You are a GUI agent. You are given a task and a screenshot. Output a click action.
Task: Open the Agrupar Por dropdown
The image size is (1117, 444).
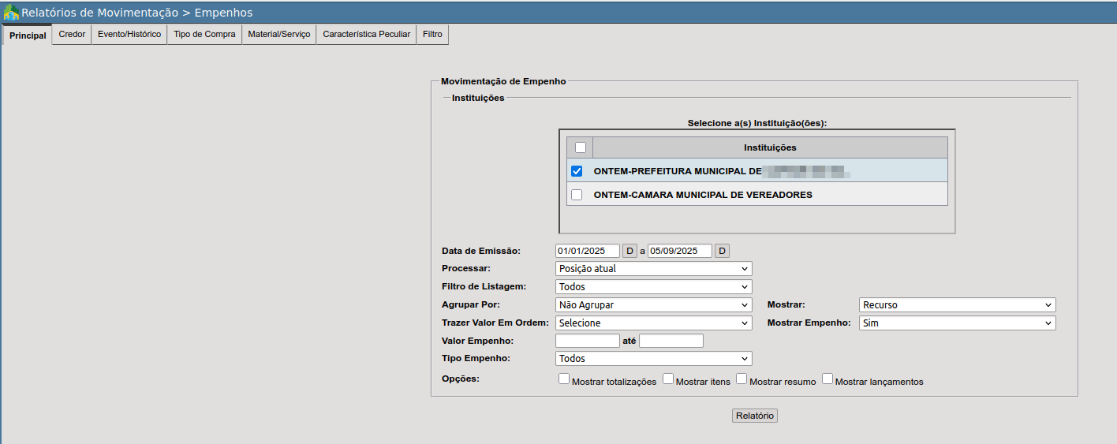coord(653,305)
